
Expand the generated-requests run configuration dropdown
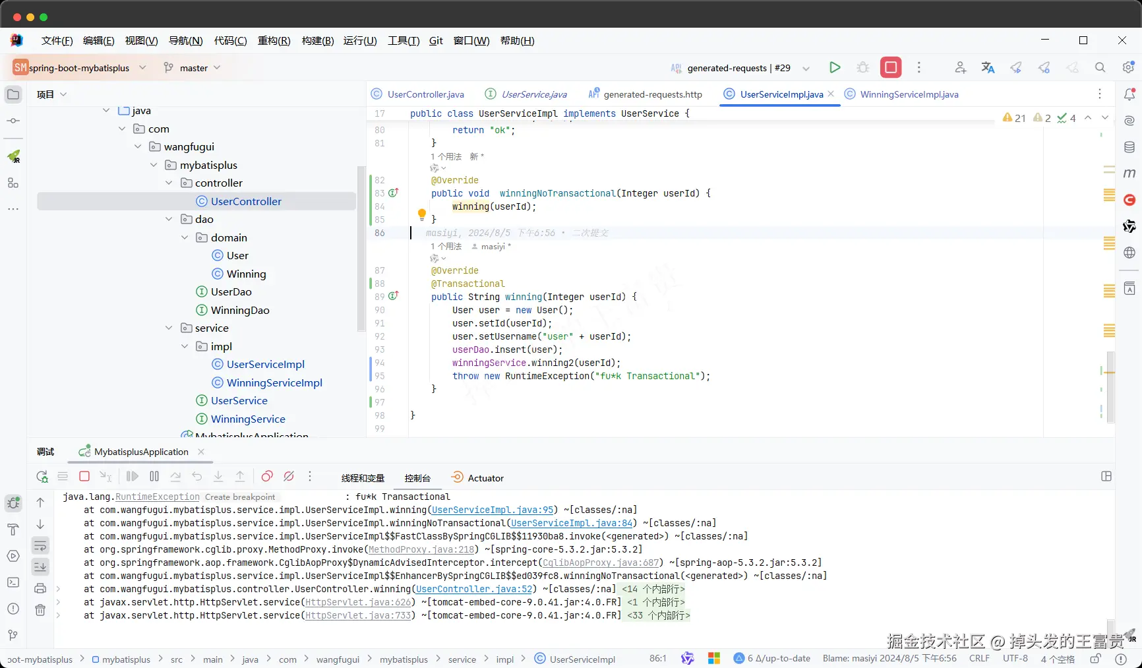(x=806, y=68)
